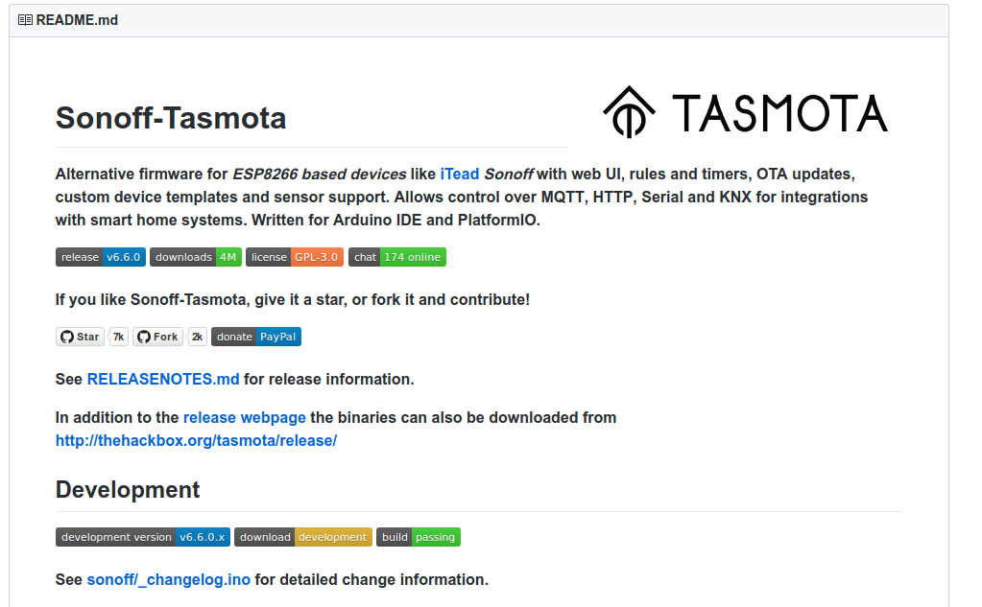The image size is (982, 607).
Task: Follow the release webpage link
Action: click(x=245, y=417)
